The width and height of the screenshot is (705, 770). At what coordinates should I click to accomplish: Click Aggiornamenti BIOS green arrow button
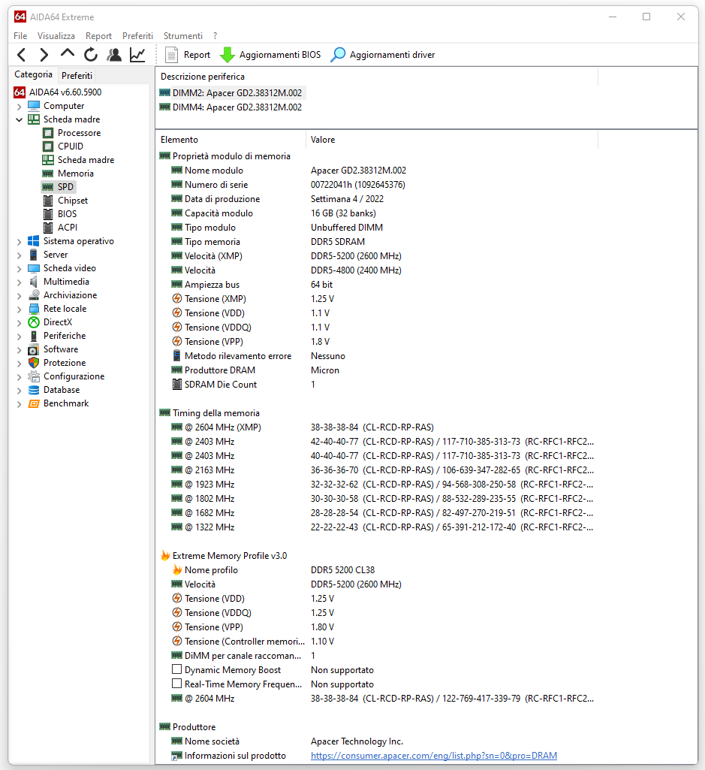tap(270, 55)
